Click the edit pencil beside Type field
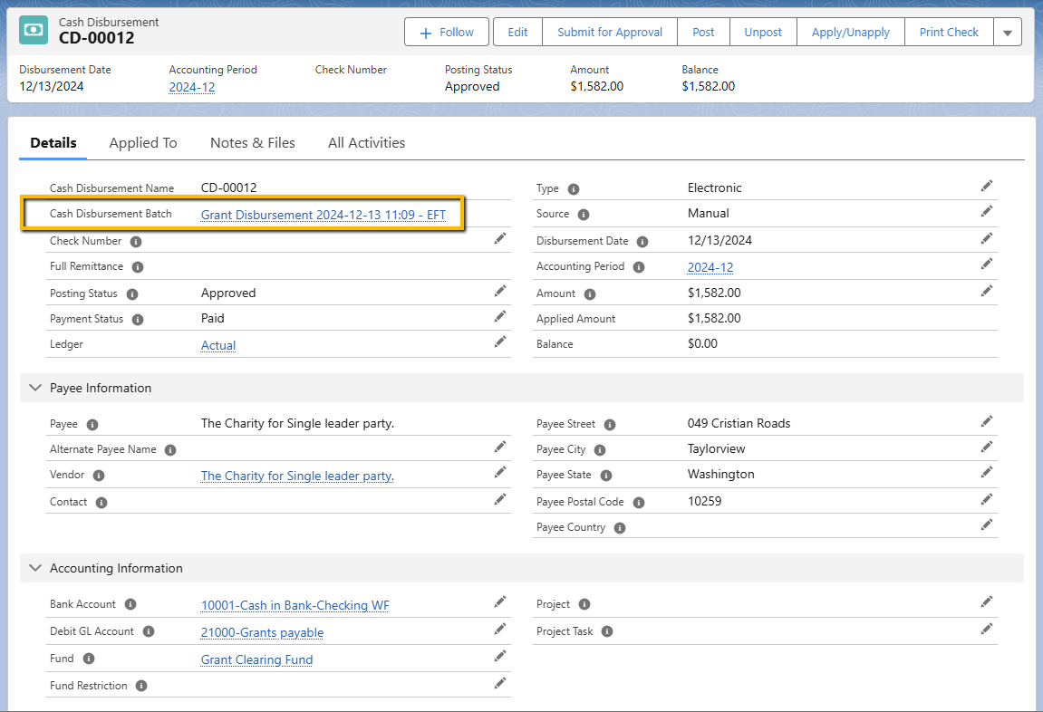 (987, 186)
